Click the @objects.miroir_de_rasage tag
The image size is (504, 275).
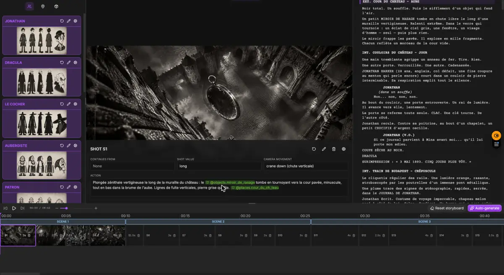pyautogui.click(x=230, y=182)
